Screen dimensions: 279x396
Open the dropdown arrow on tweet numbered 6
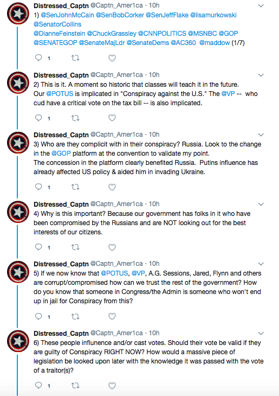tap(261, 334)
